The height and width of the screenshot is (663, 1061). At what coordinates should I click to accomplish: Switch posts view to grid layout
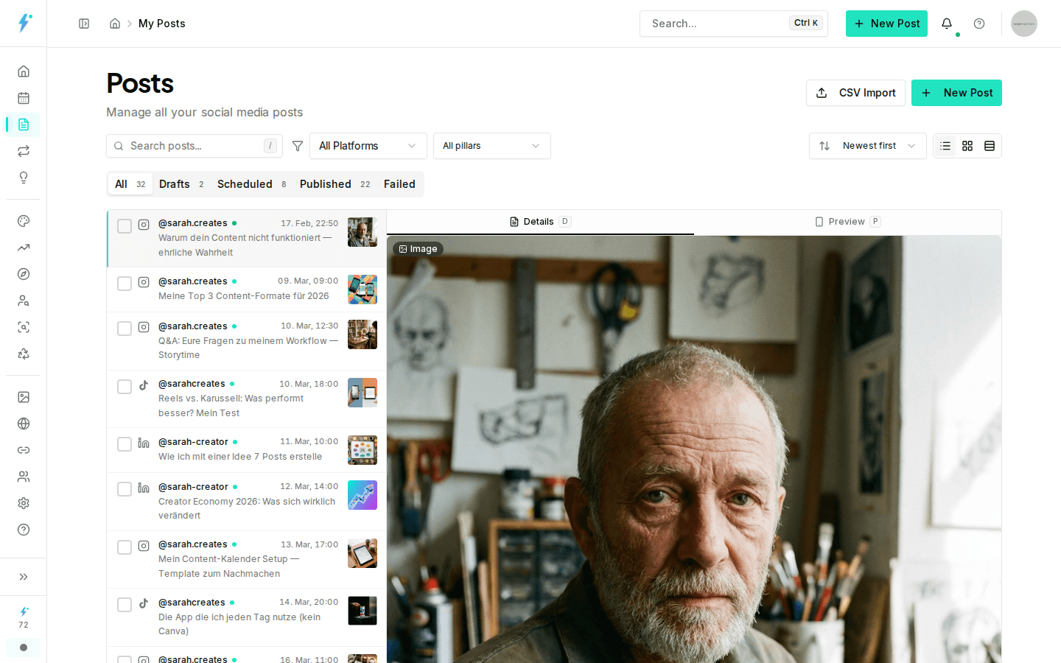tap(967, 146)
